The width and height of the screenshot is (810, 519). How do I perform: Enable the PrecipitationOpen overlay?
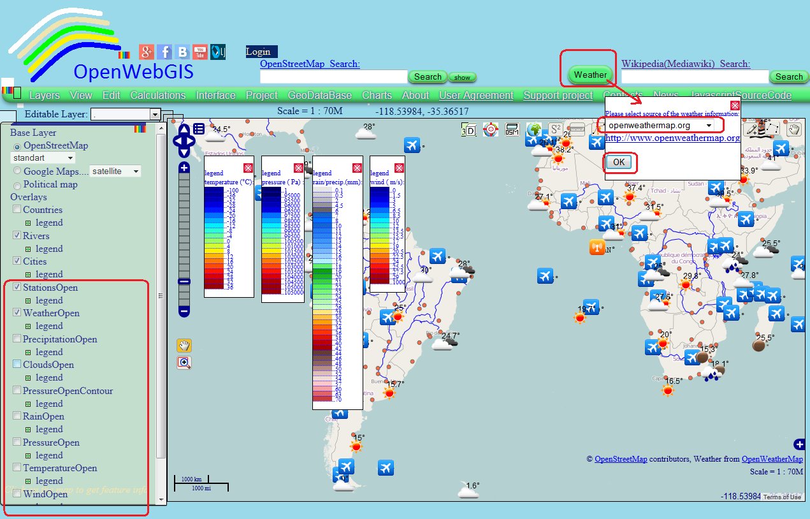[x=17, y=339]
